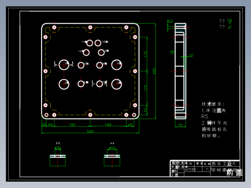
Task: Select the ø50 diameter label
Action: [112, 148]
